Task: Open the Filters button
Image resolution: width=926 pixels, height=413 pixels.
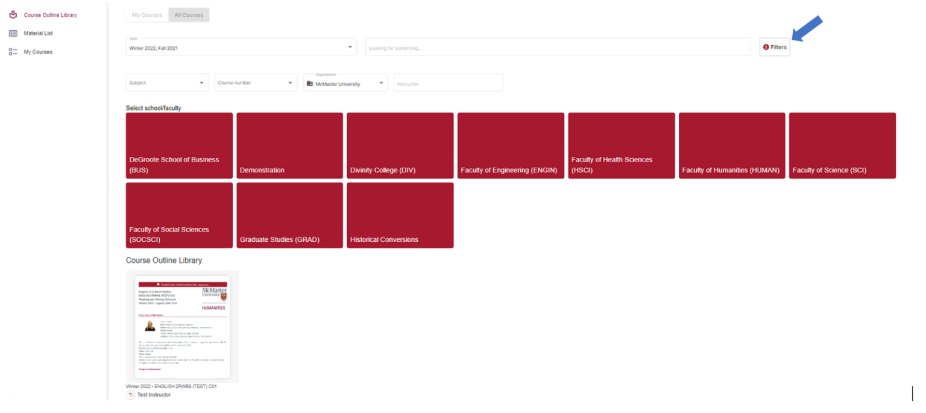Action: 775,47
